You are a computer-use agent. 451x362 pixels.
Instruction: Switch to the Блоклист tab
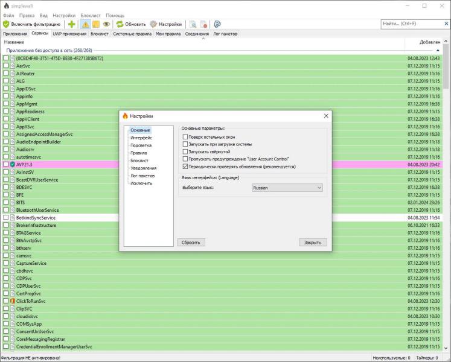[x=100, y=34]
